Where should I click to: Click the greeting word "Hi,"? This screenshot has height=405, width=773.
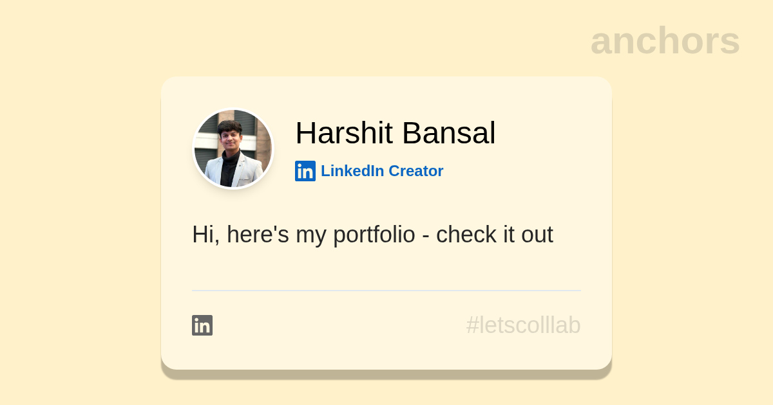(205, 235)
